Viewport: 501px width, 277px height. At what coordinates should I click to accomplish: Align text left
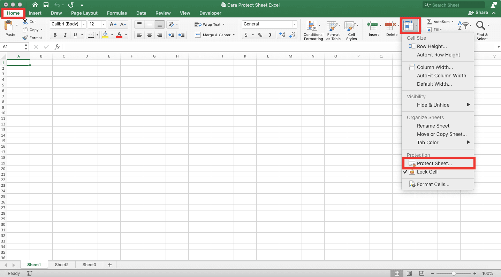pos(139,35)
